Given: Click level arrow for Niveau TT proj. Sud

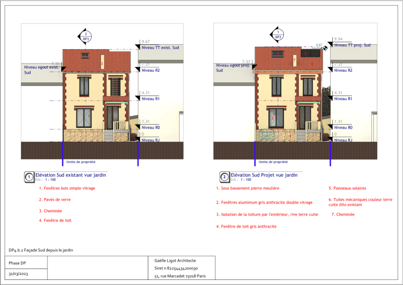Looking at the screenshot, I should pos(330,45).
